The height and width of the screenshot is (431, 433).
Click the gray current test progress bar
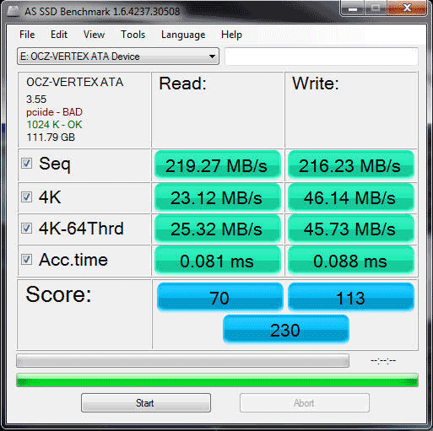pyautogui.click(x=182, y=361)
